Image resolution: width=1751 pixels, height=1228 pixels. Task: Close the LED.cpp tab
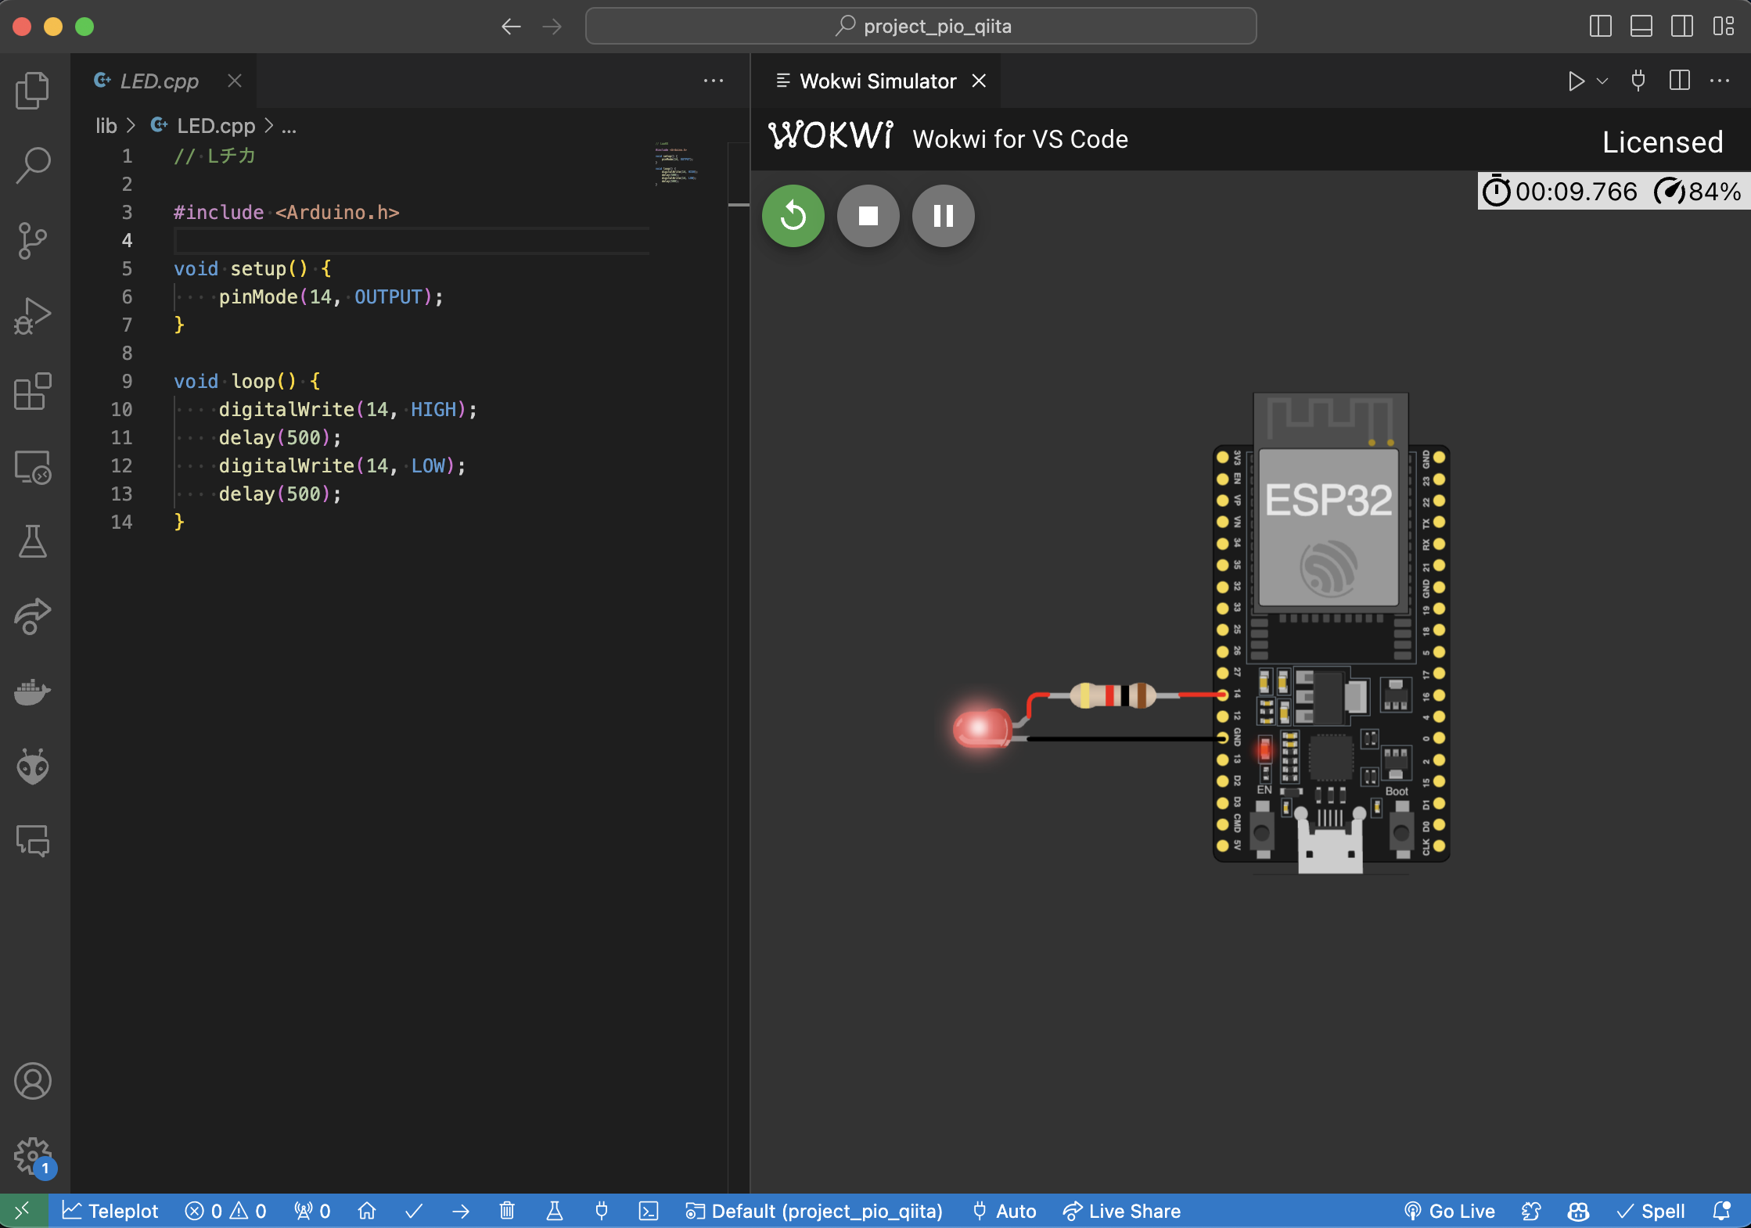coord(235,81)
